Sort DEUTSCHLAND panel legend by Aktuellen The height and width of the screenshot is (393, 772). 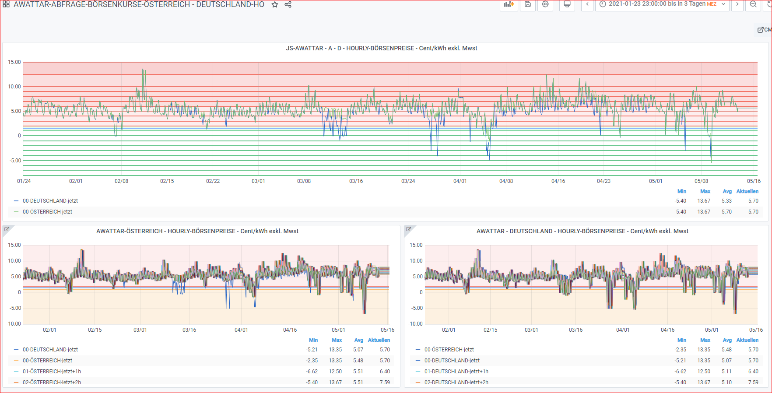(747, 340)
